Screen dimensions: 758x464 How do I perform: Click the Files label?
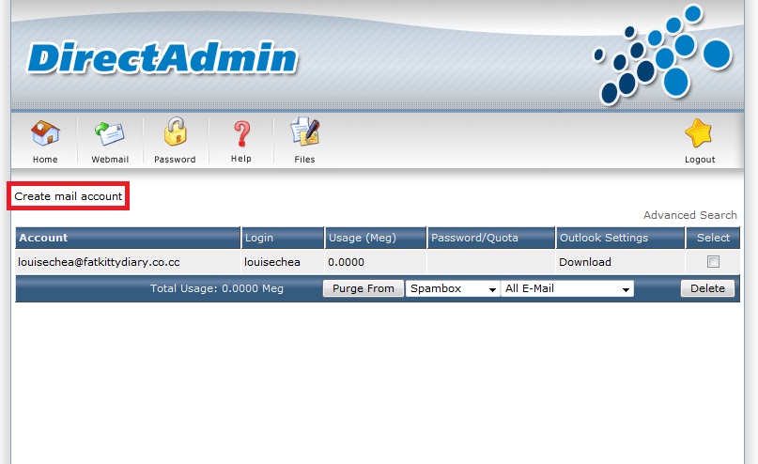point(304,160)
